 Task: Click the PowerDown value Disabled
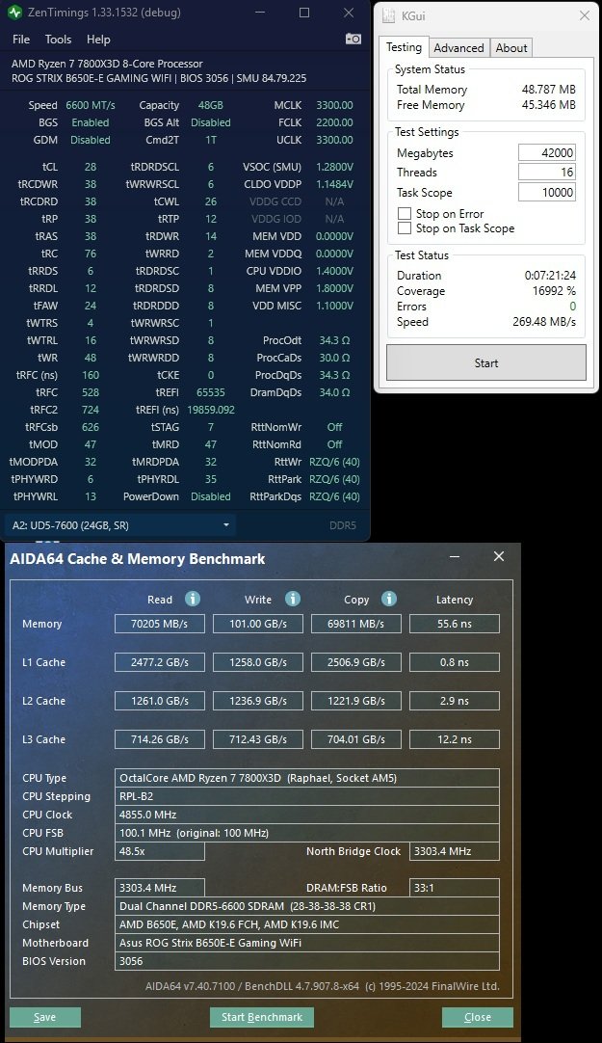(211, 496)
